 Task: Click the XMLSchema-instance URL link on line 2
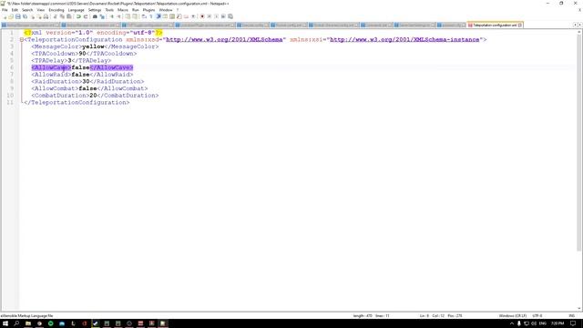click(x=404, y=39)
